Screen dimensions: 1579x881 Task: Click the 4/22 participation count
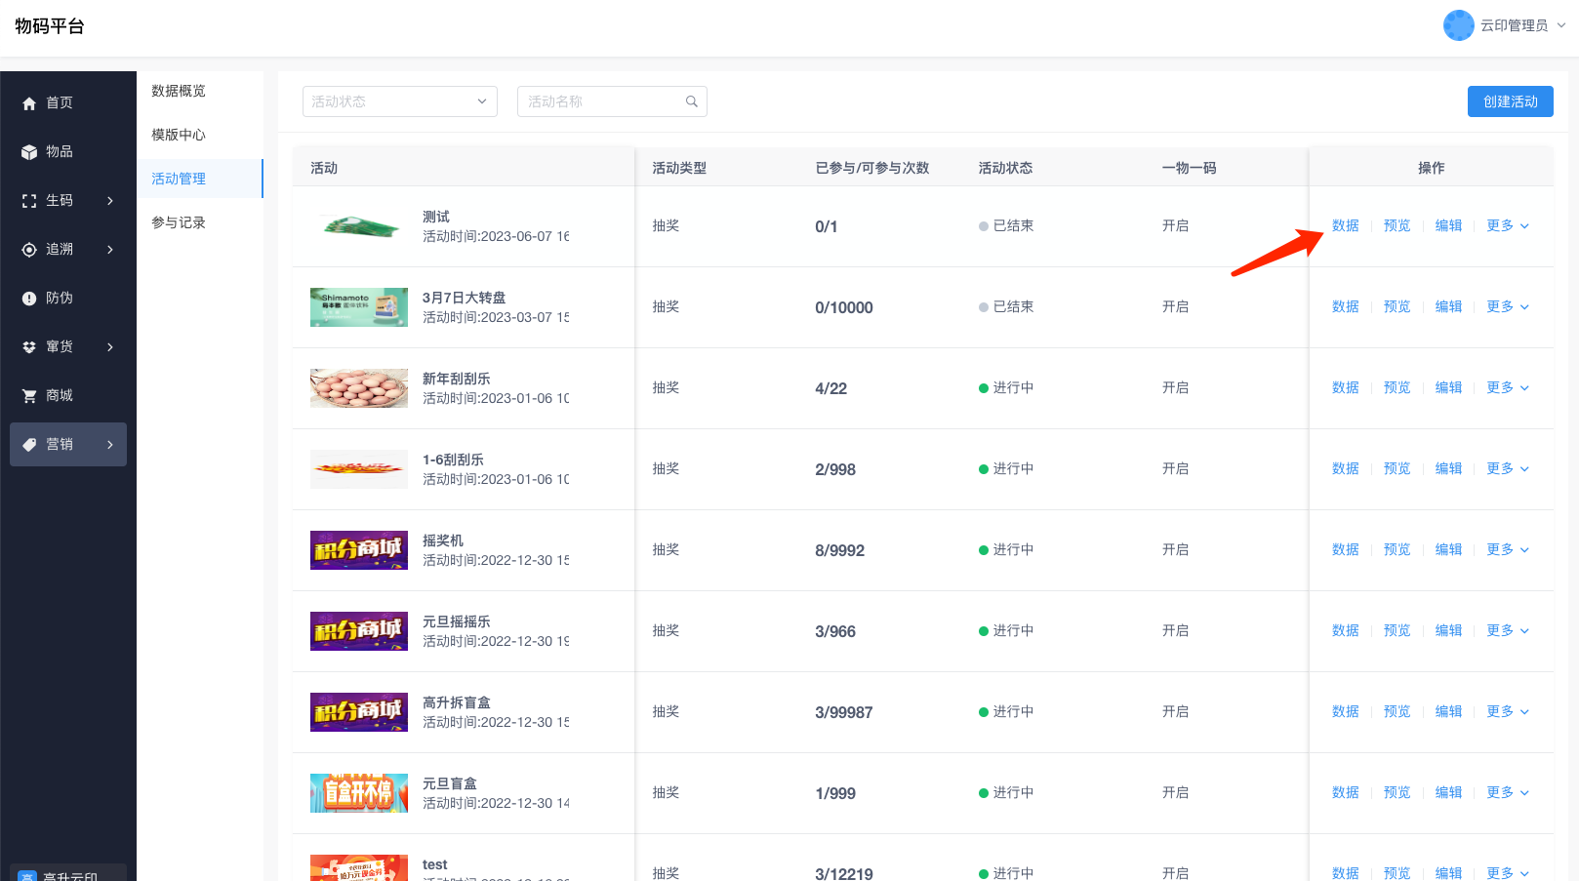click(831, 388)
